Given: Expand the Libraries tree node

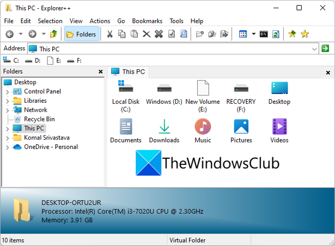Looking at the screenshot, I should [x=7, y=101].
